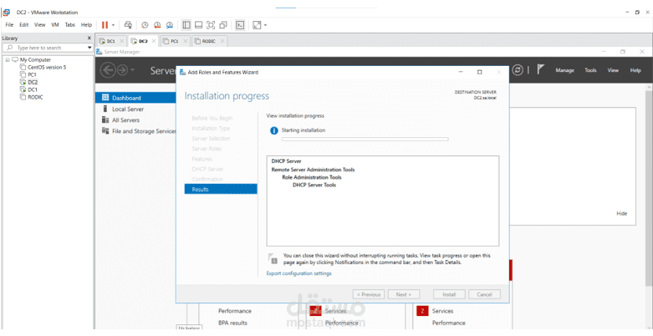Select DC1 in the Library tree
The width and height of the screenshot is (653, 336).
[x=32, y=89]
